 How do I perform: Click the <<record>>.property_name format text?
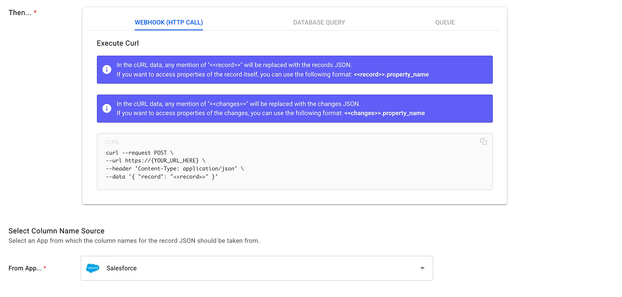[x=391, y=75]
